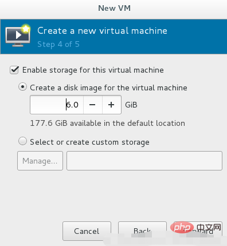This screenshot has width=227, height=246.
Task: Increase disk size with plus button
Action: pos(111,105)
